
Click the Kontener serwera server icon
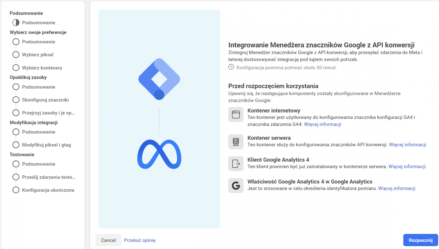(236, 142)
